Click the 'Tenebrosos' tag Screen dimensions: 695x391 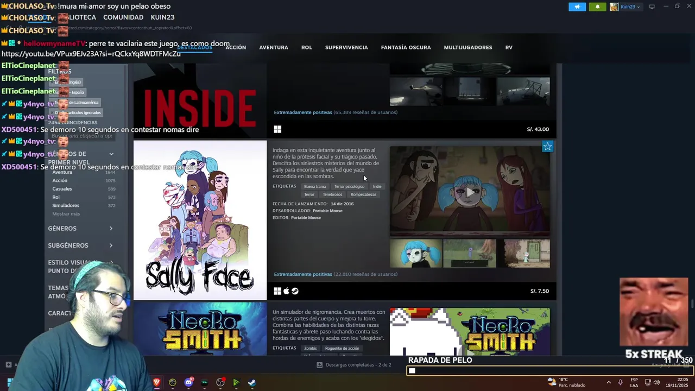pyautogui.click(x=332, y=194)
